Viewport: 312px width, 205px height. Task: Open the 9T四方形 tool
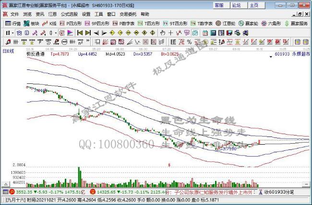(x=175, y=23)
